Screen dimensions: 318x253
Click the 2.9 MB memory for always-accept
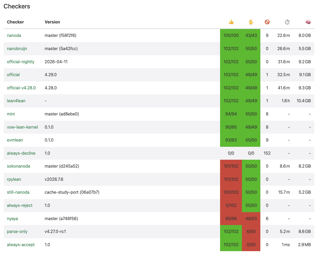[304, 245]
